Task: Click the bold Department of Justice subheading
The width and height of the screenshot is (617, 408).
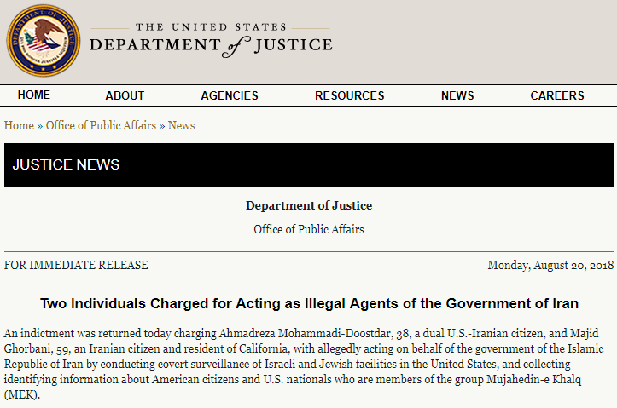Action: [x=309, y=205]
